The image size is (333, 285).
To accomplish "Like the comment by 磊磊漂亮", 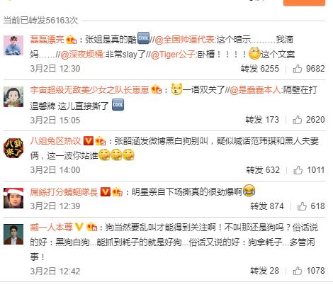I will point(309,69).
